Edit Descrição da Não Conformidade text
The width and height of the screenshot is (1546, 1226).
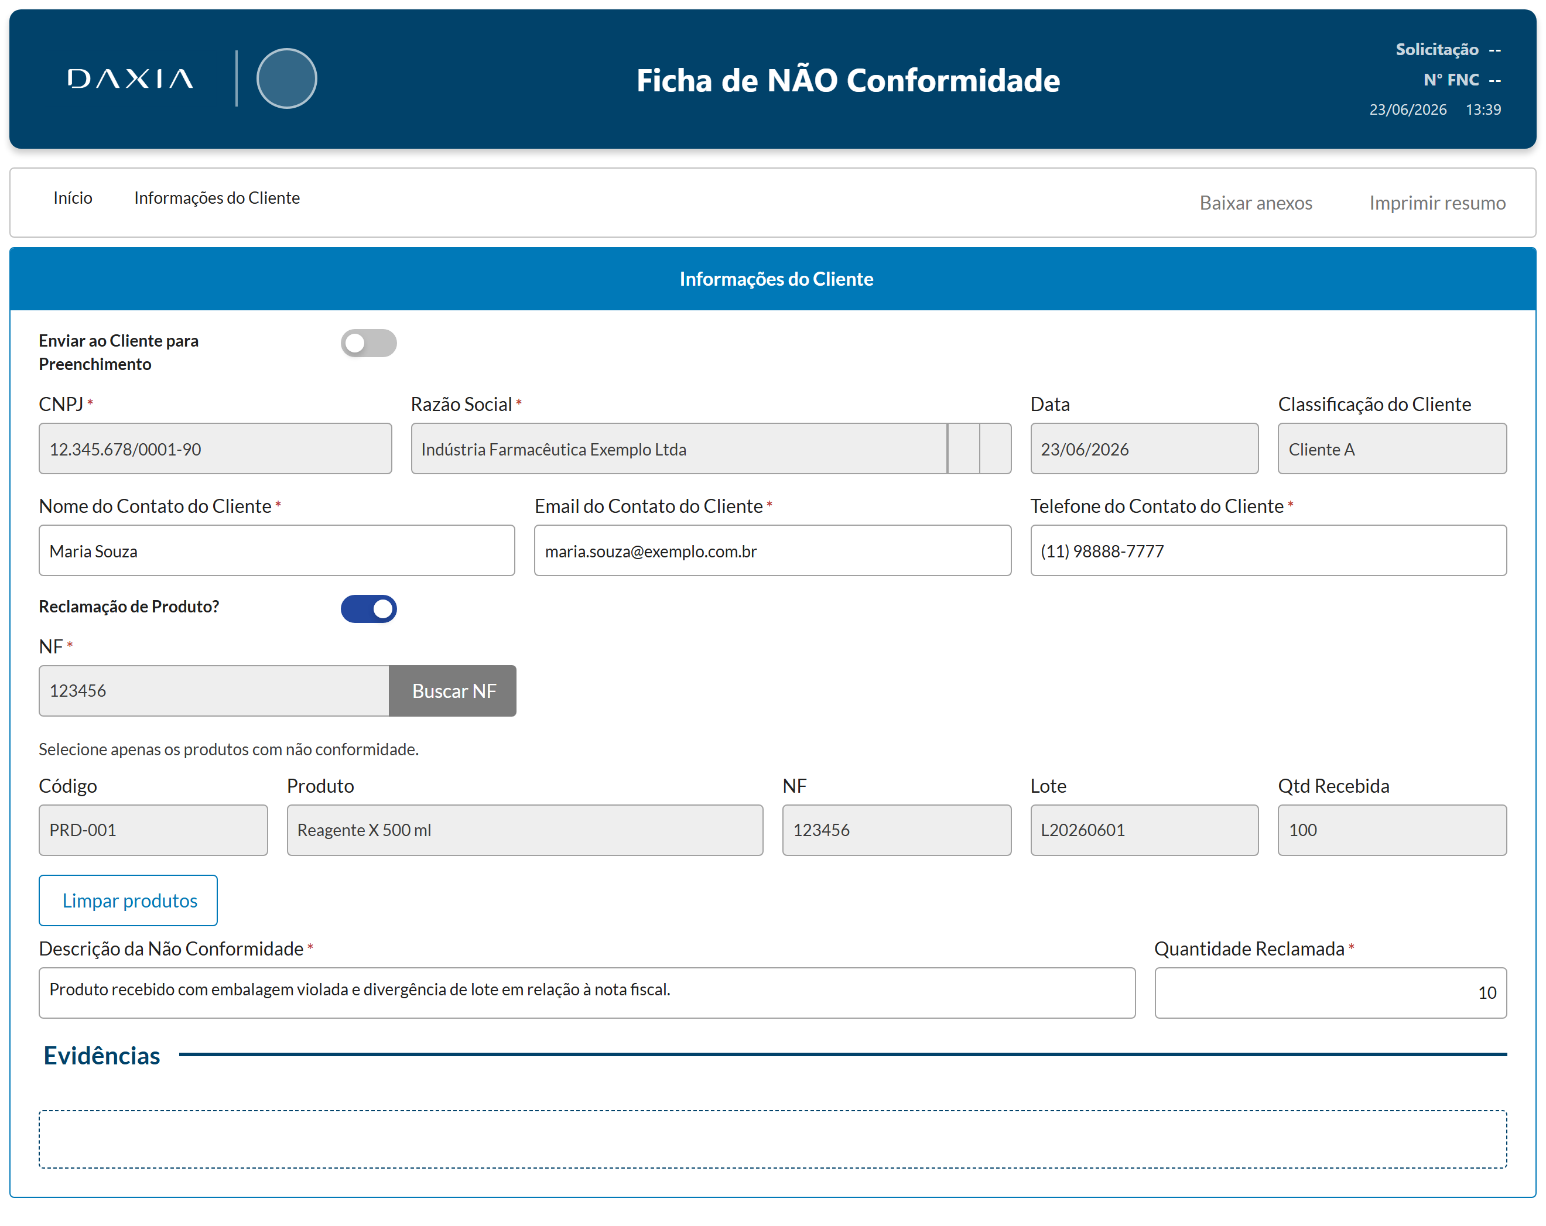point(587,992)
